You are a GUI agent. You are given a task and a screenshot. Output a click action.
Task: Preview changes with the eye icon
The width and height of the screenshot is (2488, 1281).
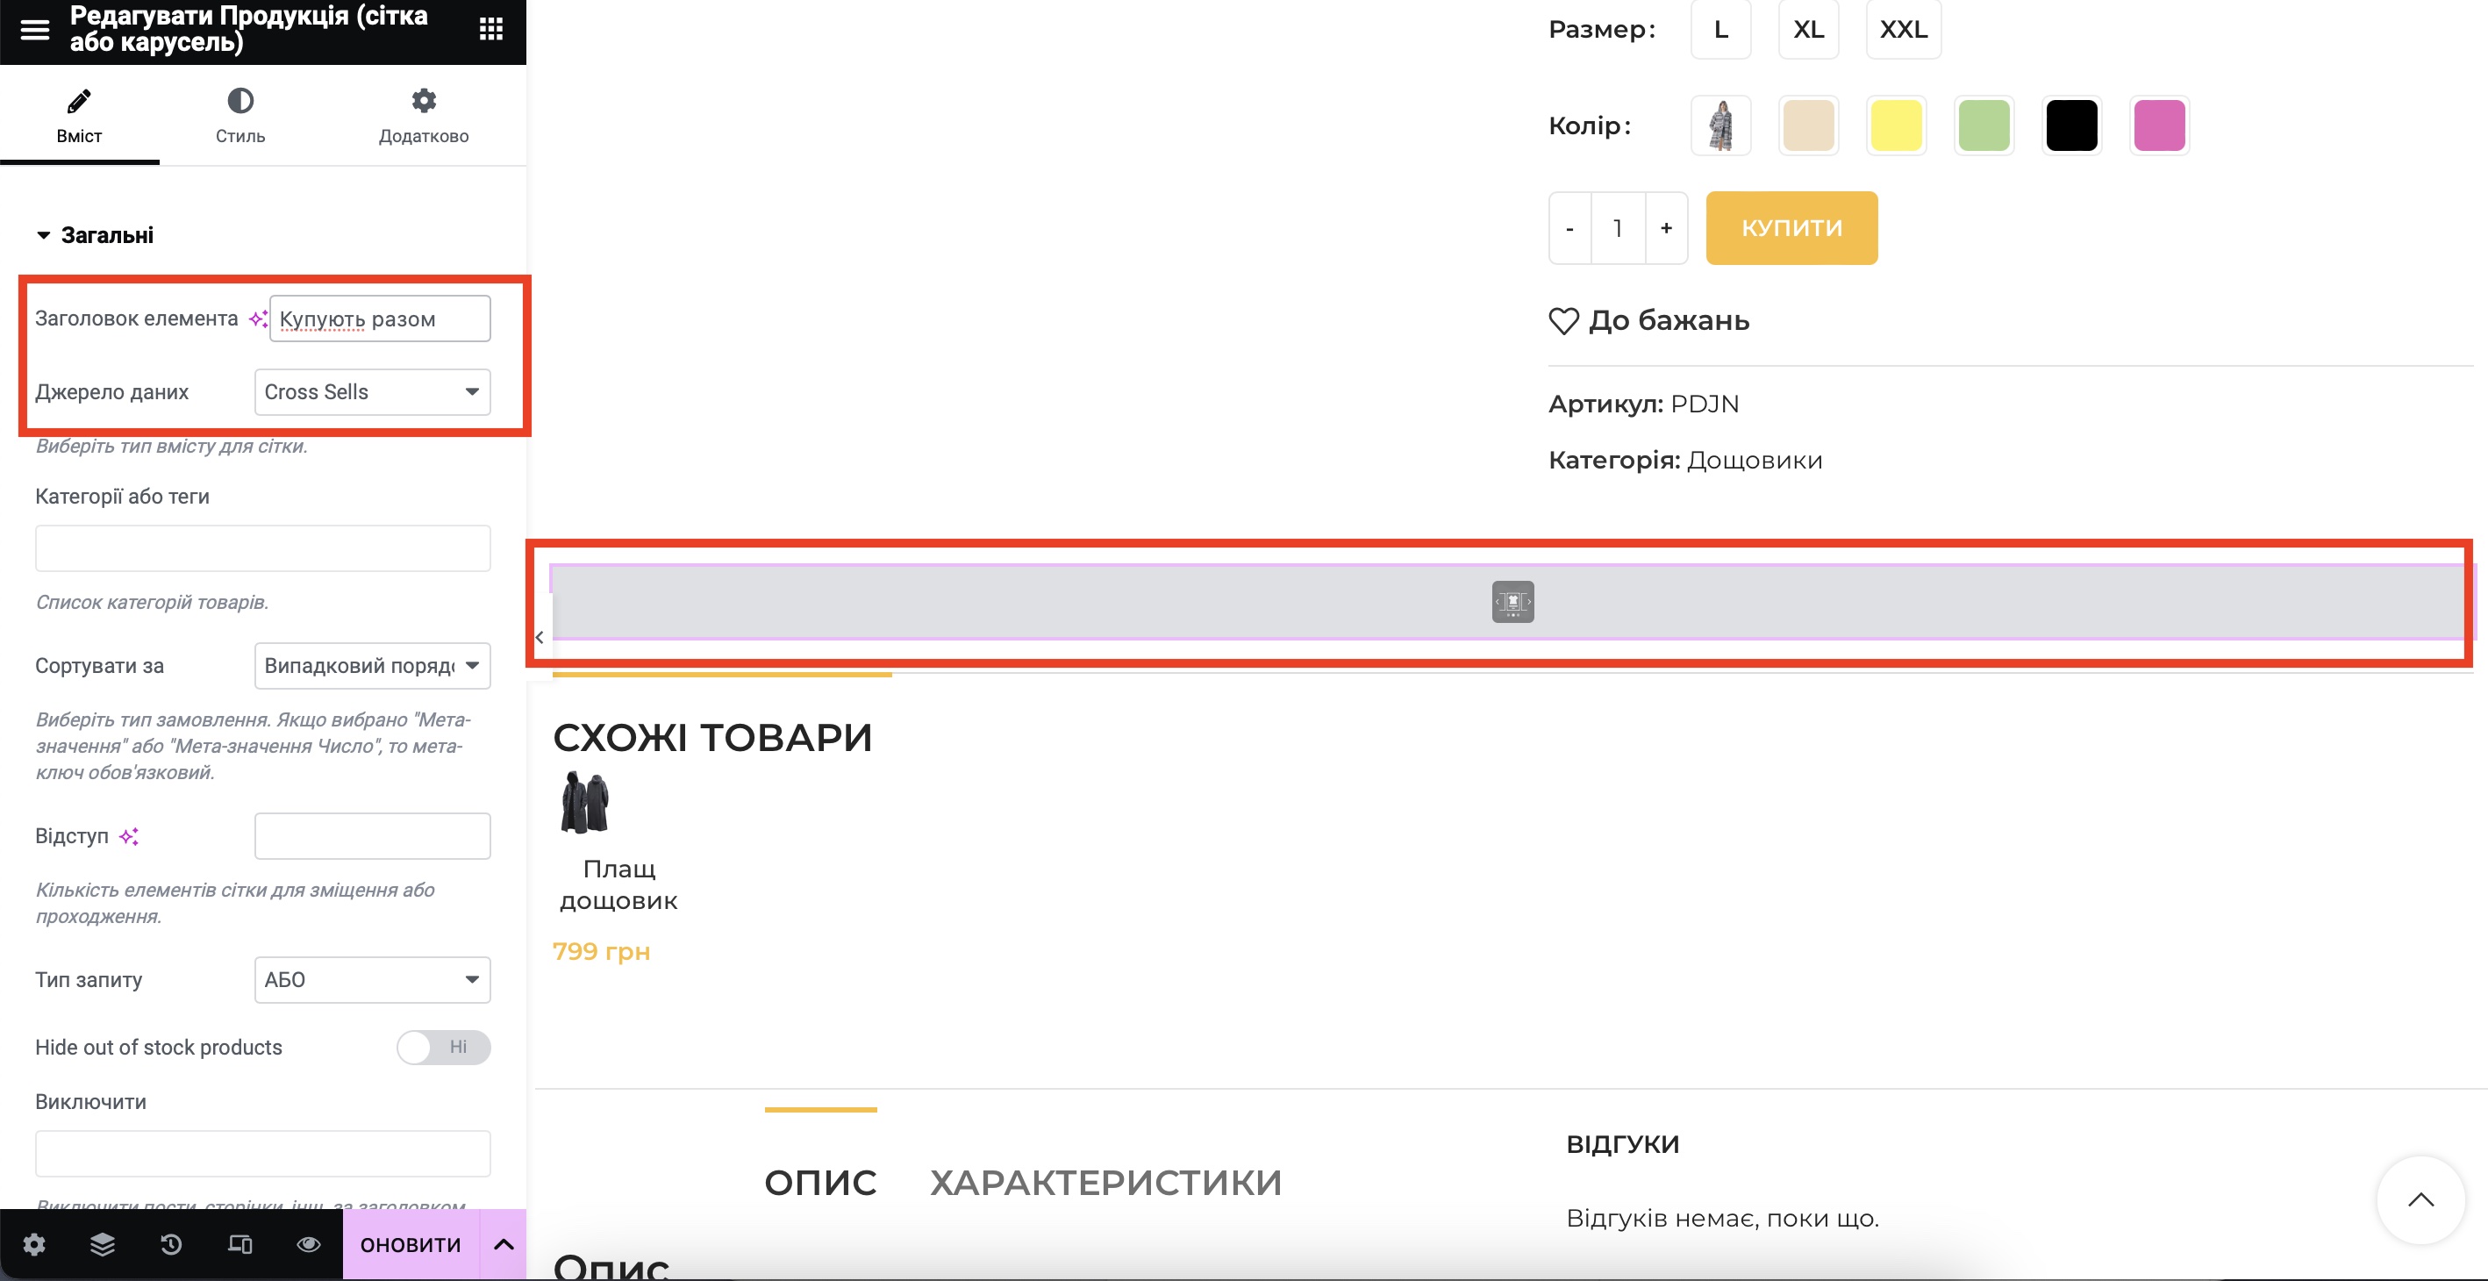(309, 1244)
